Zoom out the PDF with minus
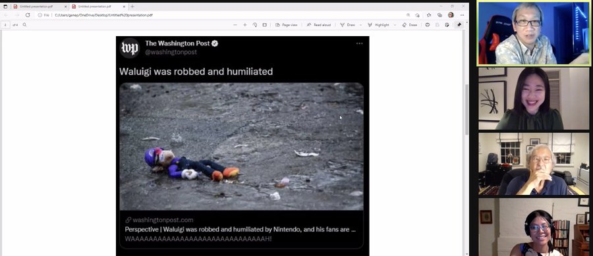The image size is (593, 256). pyautogui.click(x=235, y=25)
